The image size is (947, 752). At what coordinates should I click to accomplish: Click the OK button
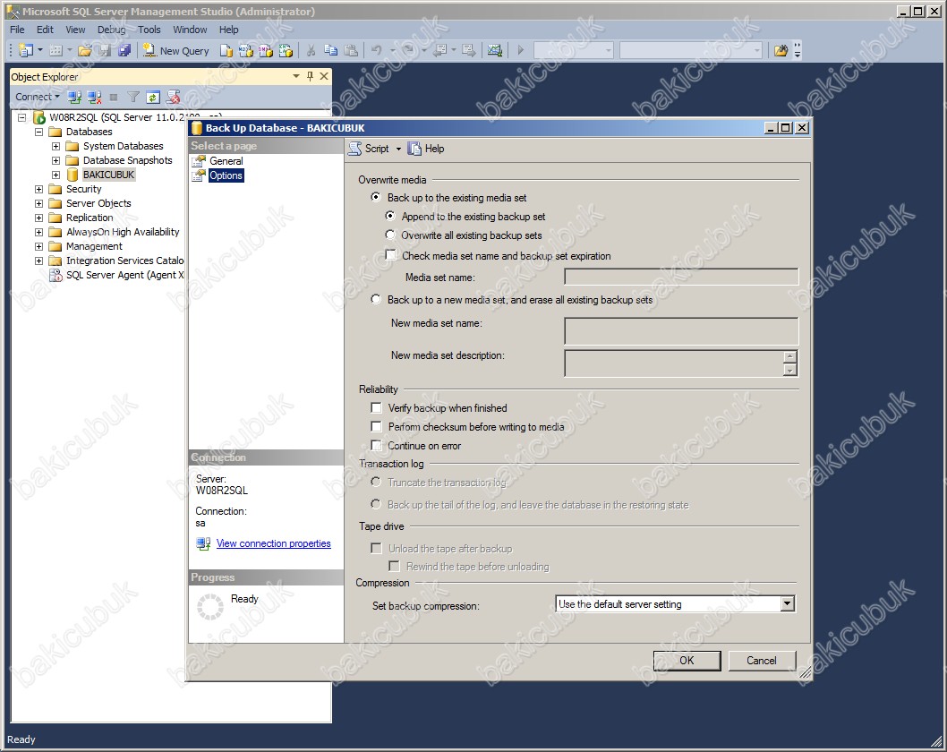click(687, 661)
